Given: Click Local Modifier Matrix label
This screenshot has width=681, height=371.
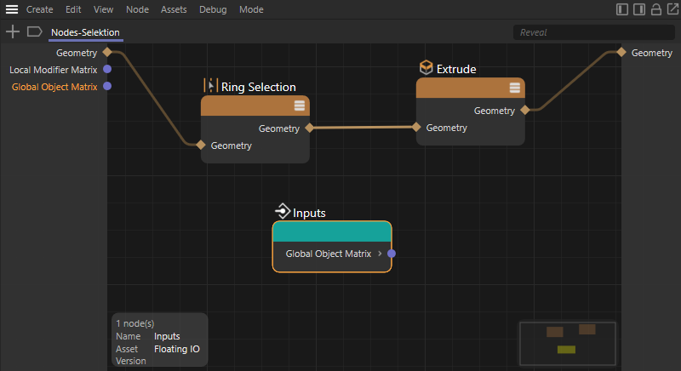Looking at the screenshot, I should (x=54, y=70).
